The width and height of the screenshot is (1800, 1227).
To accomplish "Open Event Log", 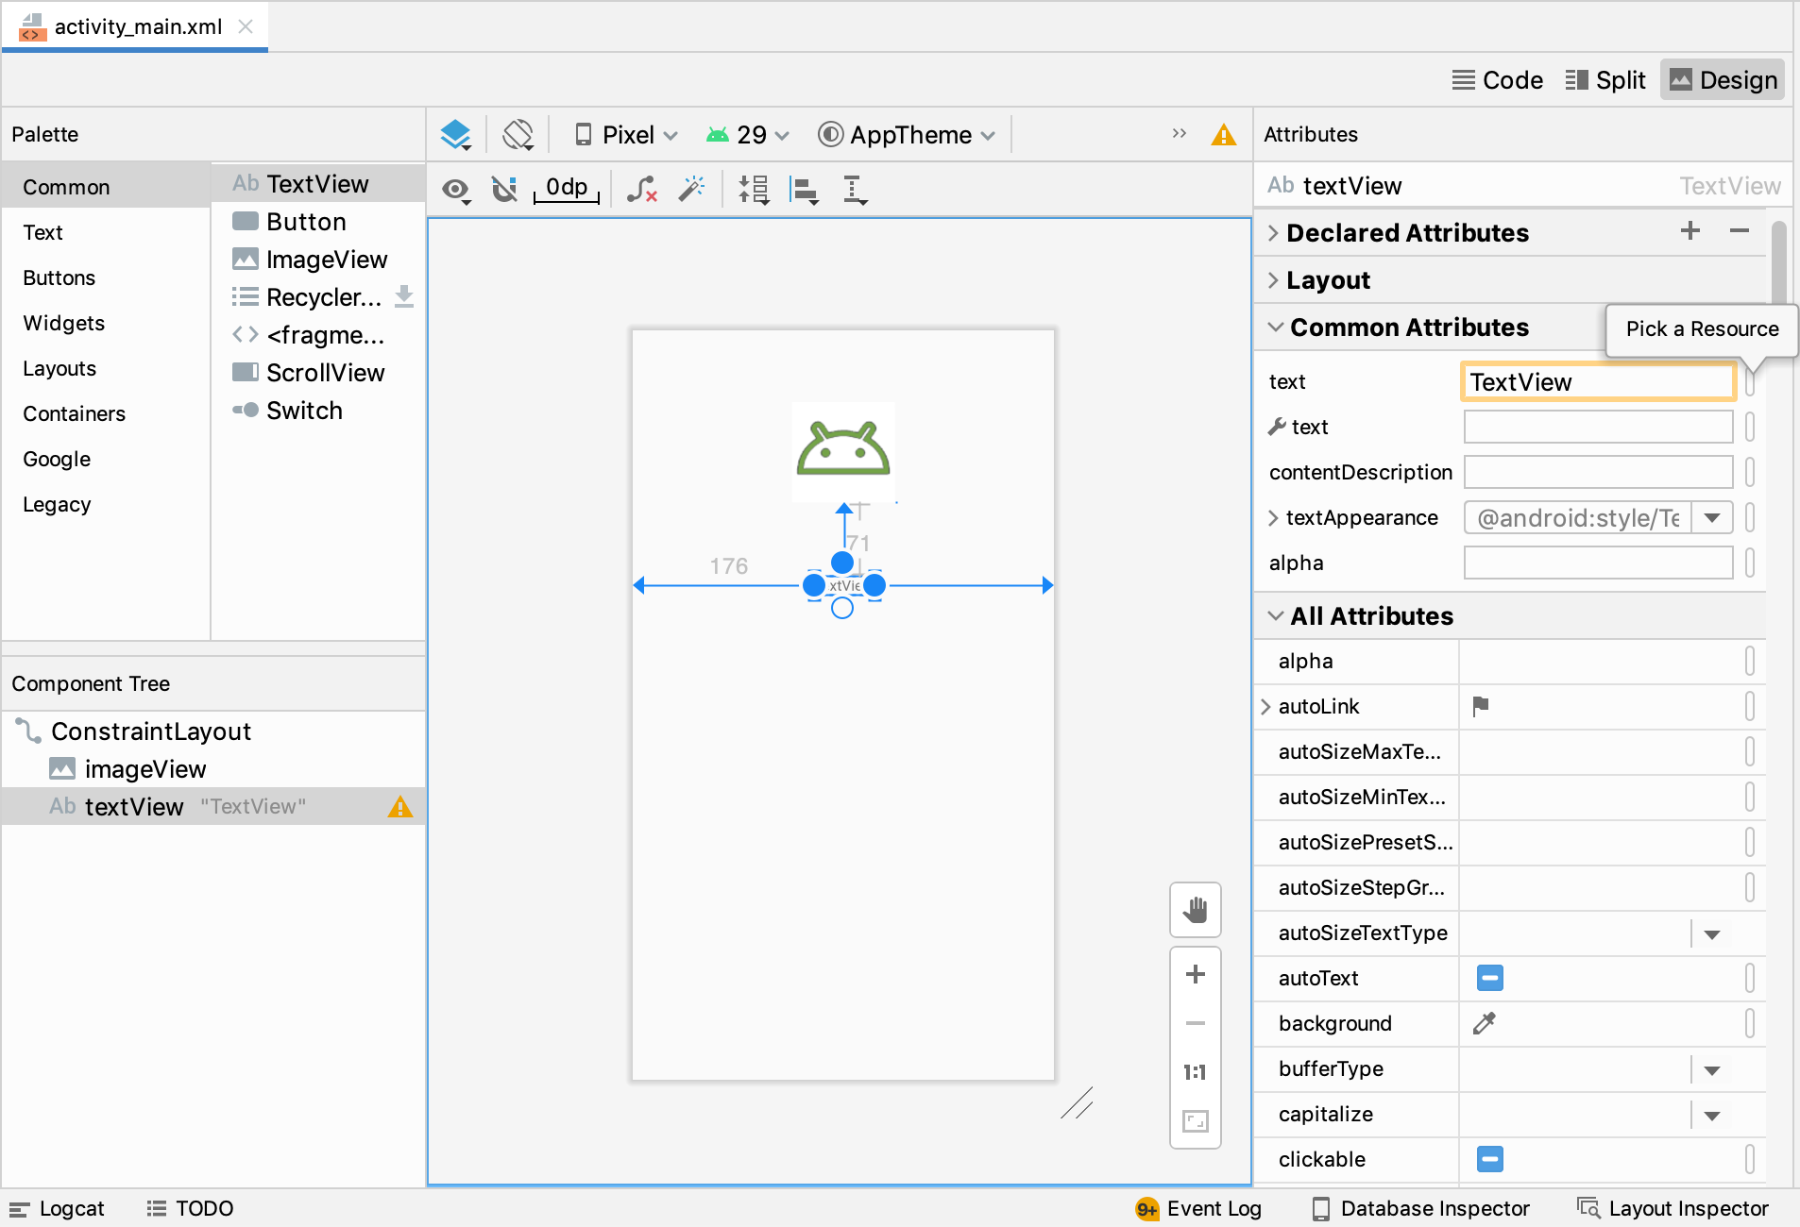I will tap(1198, 1208).
